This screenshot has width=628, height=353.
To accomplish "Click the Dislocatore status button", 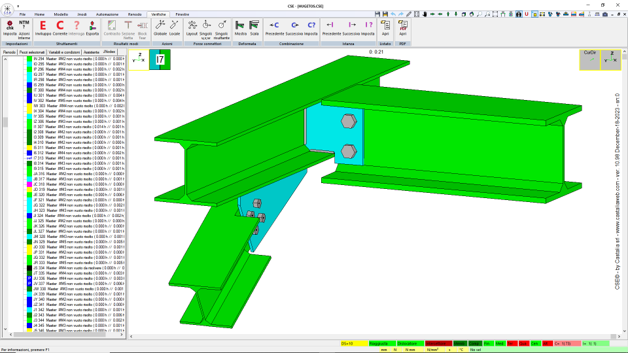I will coord(410,343).
